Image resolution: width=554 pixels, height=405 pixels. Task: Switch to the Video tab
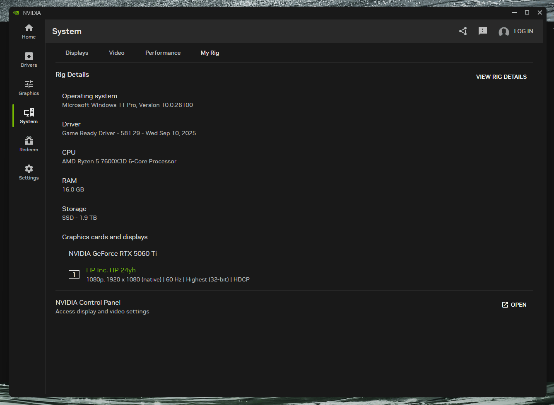tap(117, 53)
